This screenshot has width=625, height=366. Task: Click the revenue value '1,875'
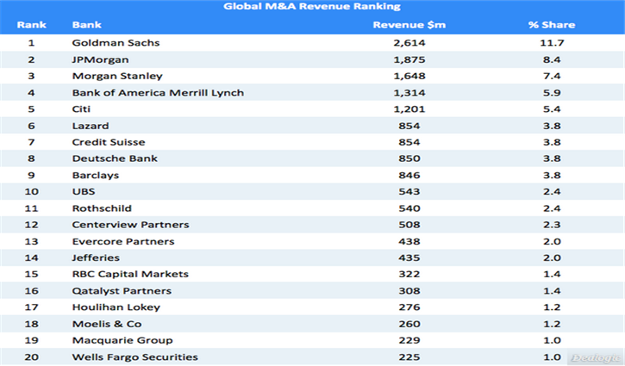point(409,59)
